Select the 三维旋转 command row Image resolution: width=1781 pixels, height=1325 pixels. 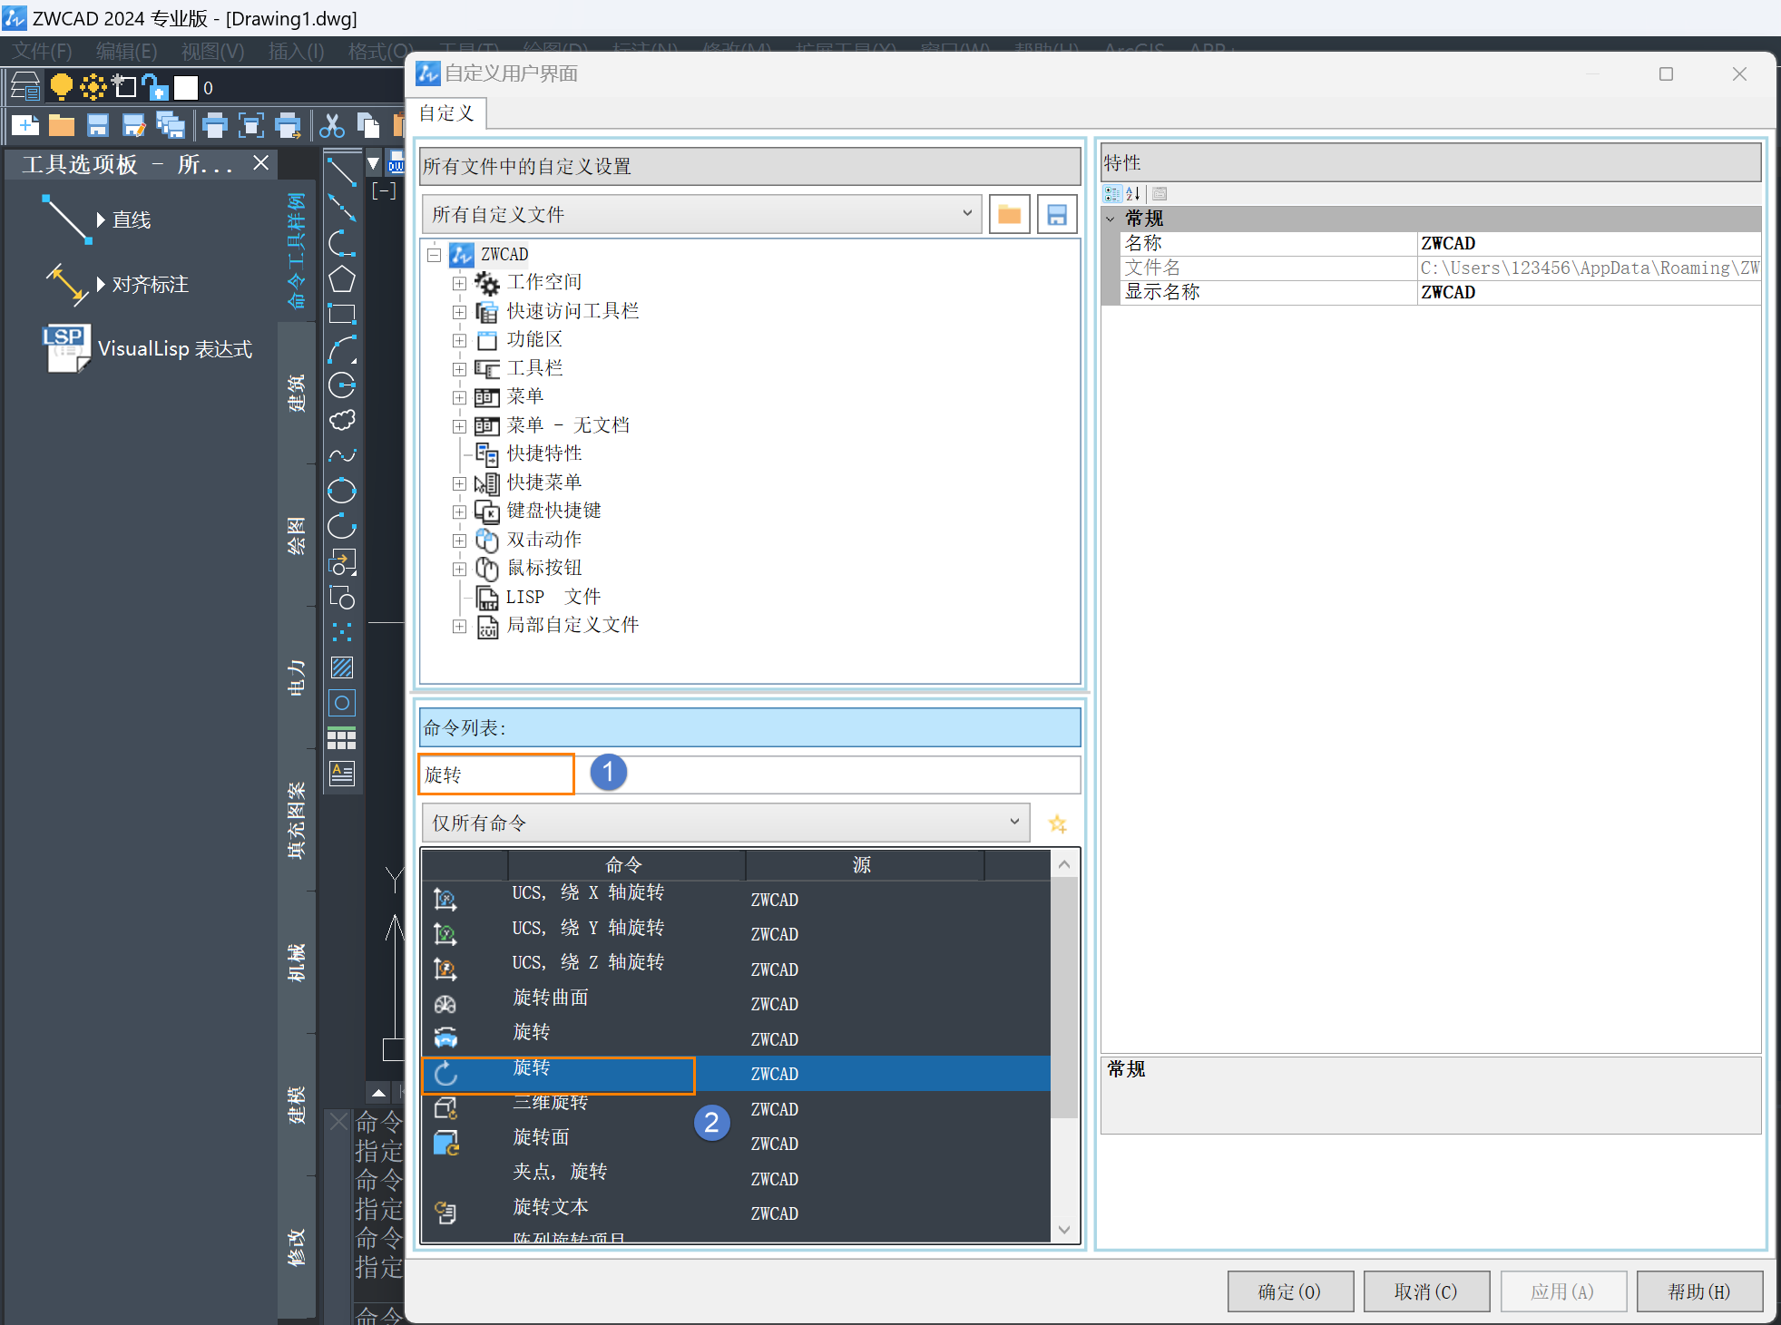click(x=736, y=1108)
